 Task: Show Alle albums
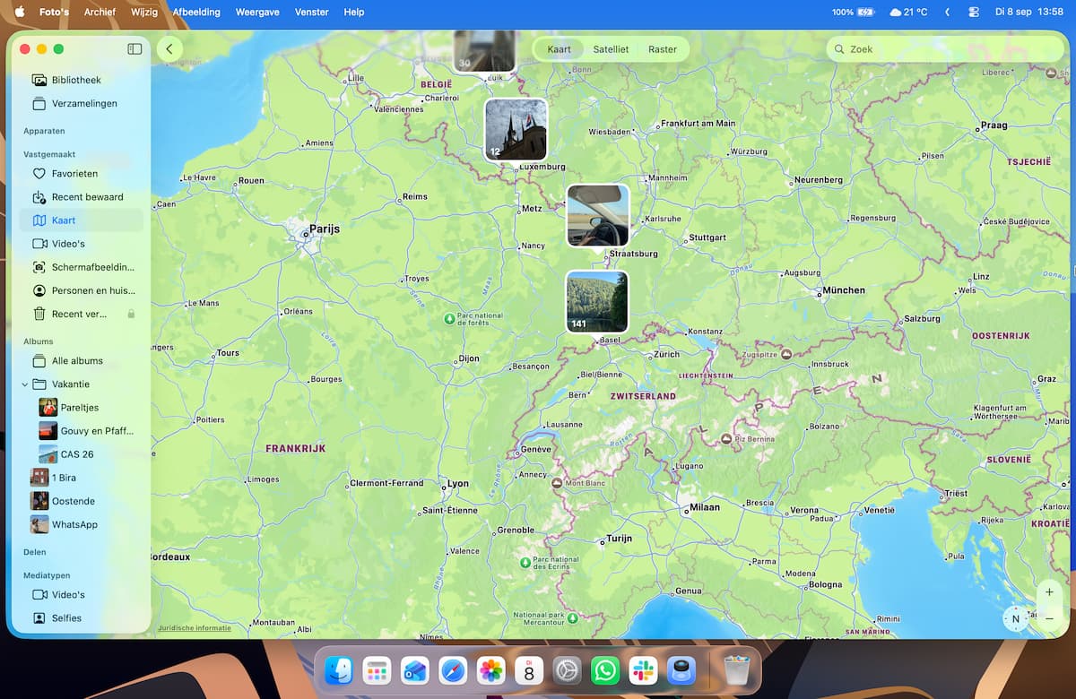81,360
